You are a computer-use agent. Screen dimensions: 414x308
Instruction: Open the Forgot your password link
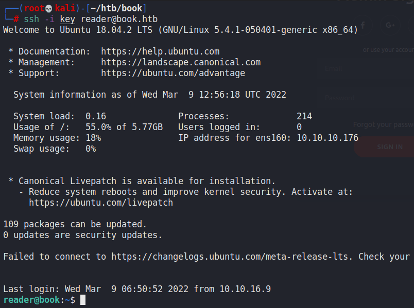383,124
